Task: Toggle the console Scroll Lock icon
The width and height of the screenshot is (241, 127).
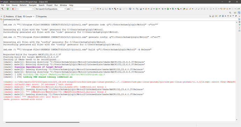Action: [213, 16]
